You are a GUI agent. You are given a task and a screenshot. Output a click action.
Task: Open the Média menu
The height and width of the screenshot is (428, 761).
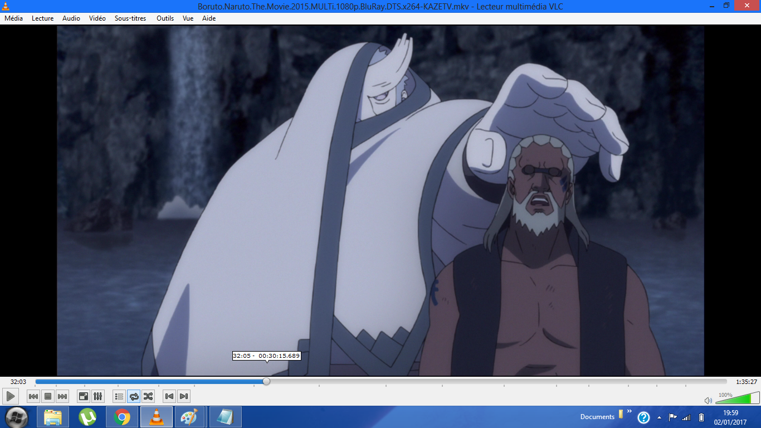click(14, 18)
